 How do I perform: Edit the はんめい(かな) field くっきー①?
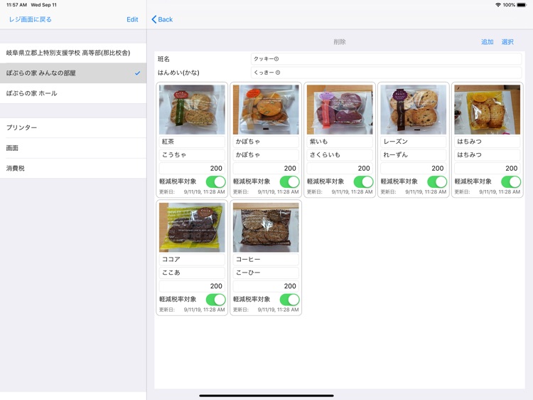386,73
